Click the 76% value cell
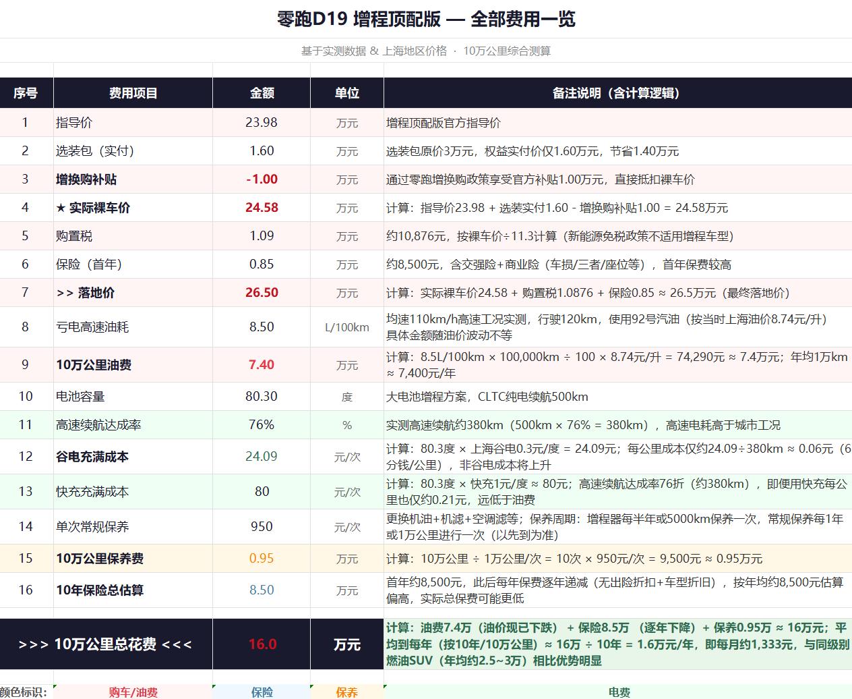 point(262,425)
